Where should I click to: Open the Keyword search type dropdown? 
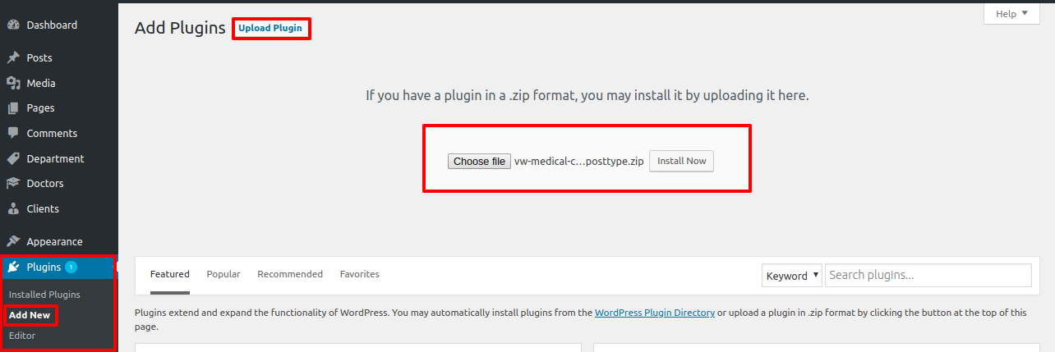tap(792, 276)
